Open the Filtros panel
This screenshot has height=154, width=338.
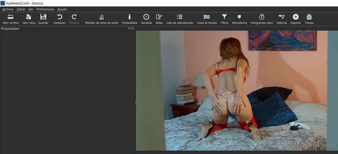225,19
